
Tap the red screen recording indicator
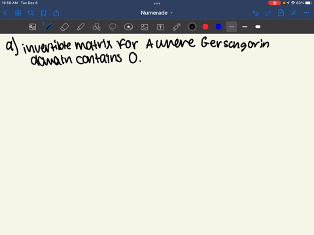point(275,3)
